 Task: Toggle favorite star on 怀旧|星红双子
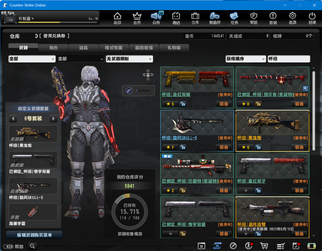(x=246, y=191)
